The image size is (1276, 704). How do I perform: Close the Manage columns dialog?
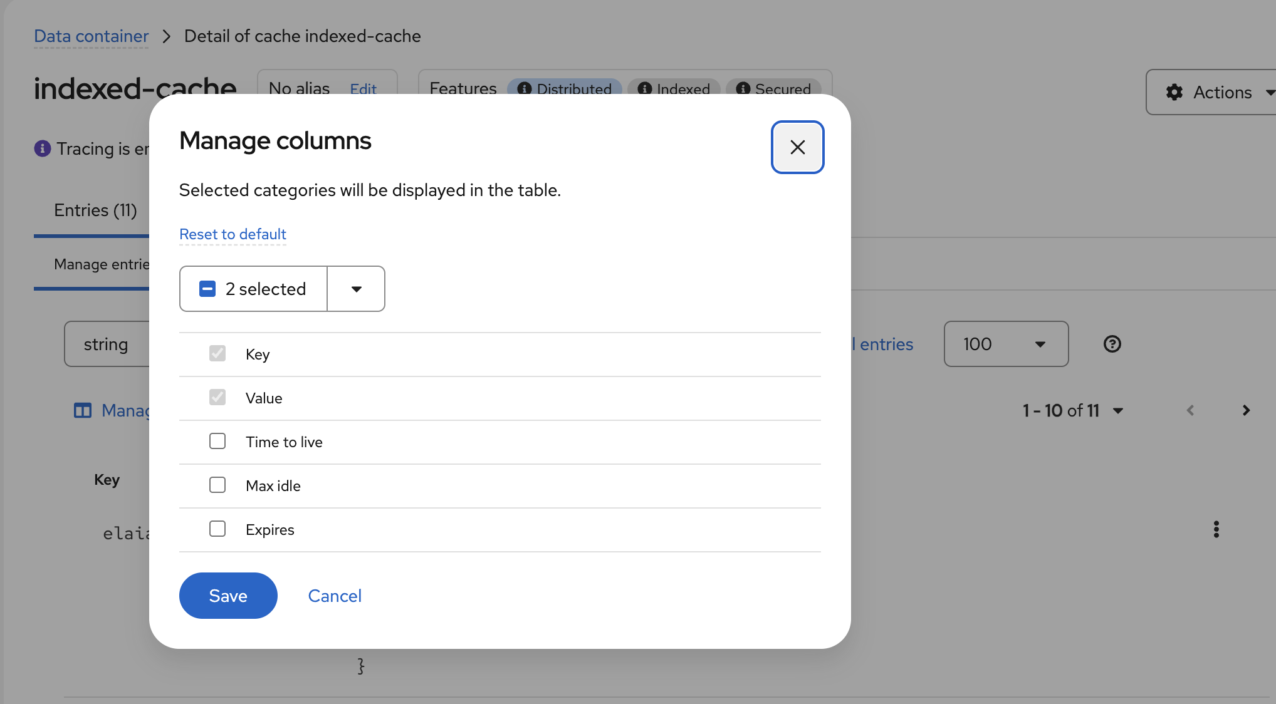click(x=797, y=147)
